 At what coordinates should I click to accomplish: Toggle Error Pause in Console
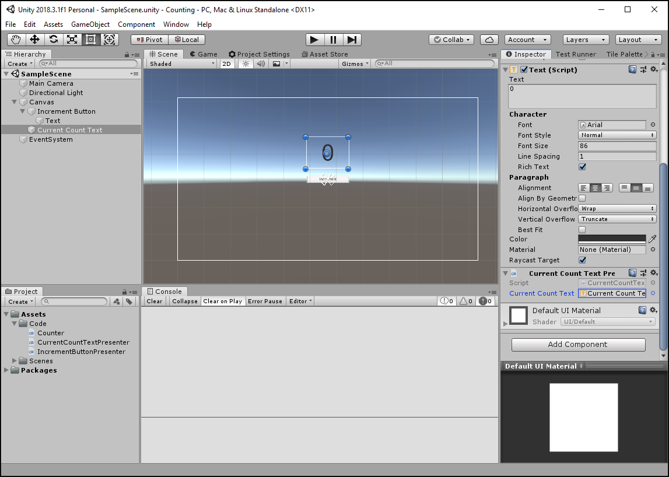click(265, 301)
